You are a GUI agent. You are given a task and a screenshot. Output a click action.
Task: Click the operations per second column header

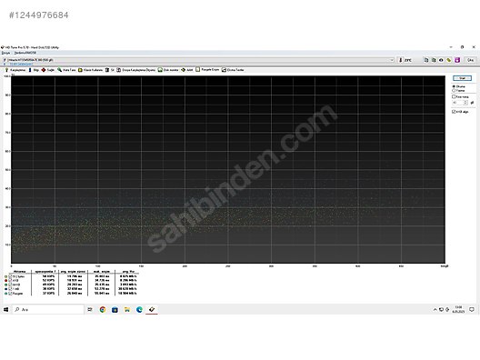(x=45, y=272)
